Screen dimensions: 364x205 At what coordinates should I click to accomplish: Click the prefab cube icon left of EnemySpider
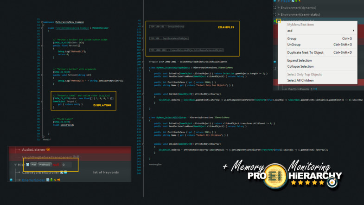11,179
